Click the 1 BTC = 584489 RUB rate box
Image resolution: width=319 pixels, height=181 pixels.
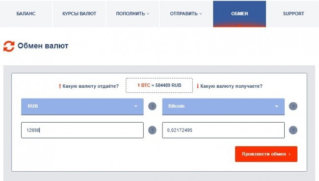point(159,85)
